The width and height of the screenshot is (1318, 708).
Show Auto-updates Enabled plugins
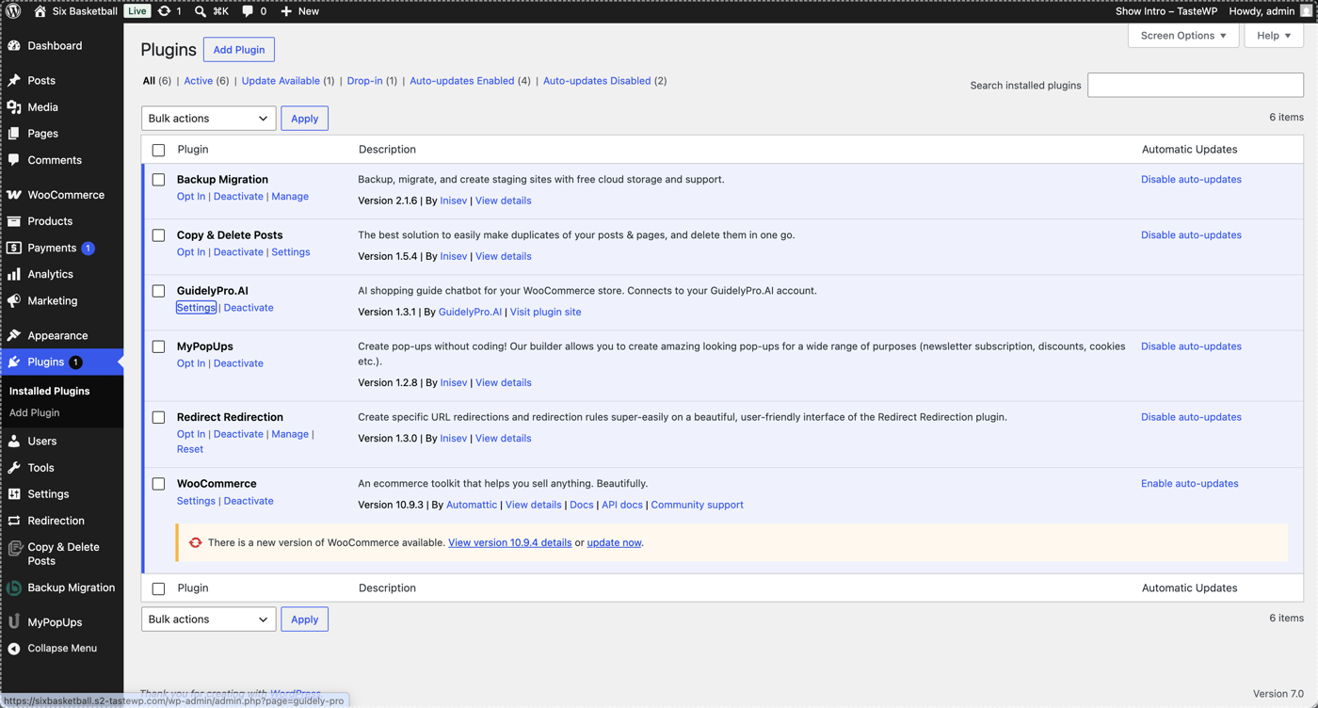pos(461,81)
